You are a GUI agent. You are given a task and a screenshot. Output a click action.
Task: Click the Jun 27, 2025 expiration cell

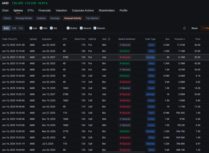point(49,113)
